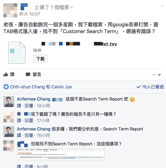Open the uploaded tsv file document icon
The height and width of the screenshot is (168, 166).
click(x=17, y=52)
